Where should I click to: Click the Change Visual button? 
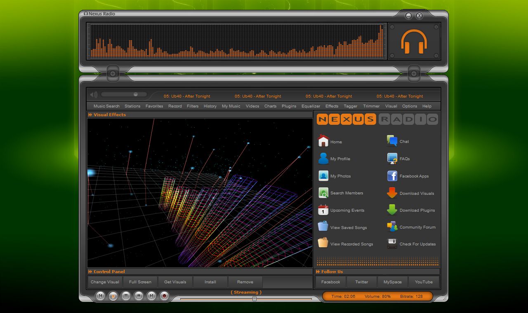pyautogui.click(x=105, y=282)
